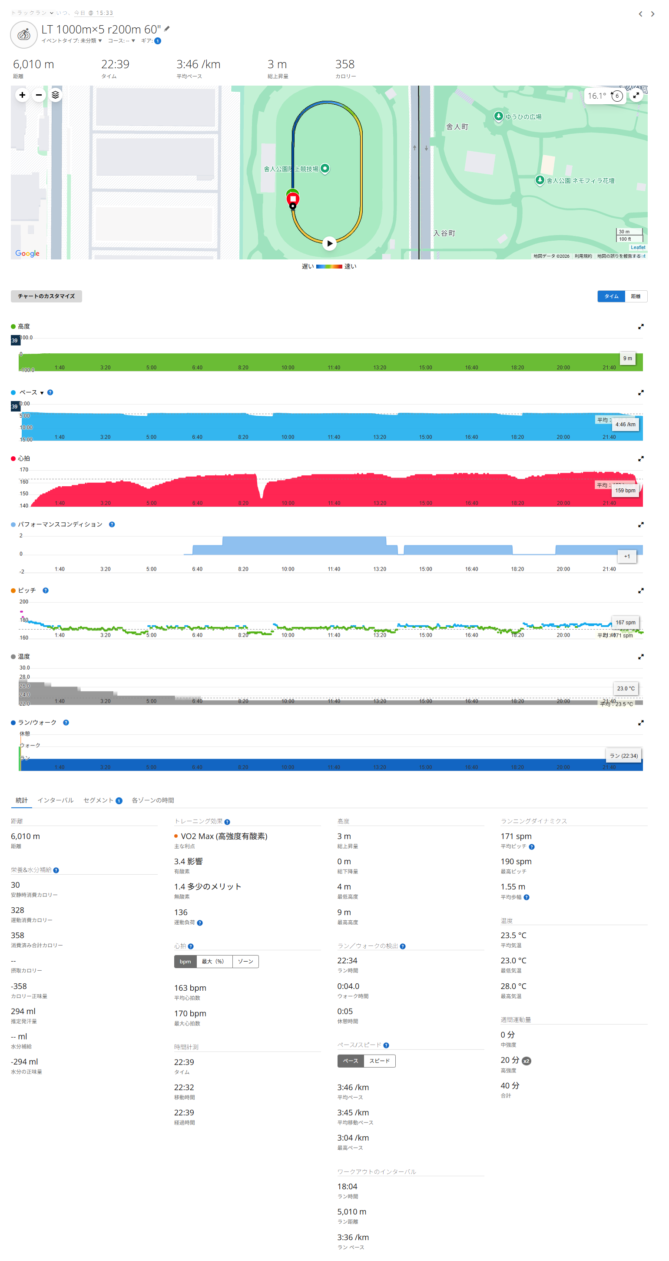669x1261 pixels.
Task: Open help for パフォーマンスコンディション
Action: coord(112,524)
